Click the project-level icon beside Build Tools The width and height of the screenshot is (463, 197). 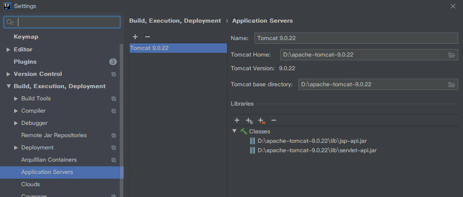point(114,98)
